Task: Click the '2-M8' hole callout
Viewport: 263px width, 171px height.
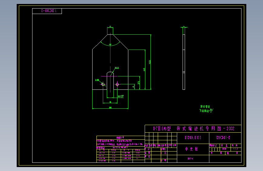Action: (97, 80)
